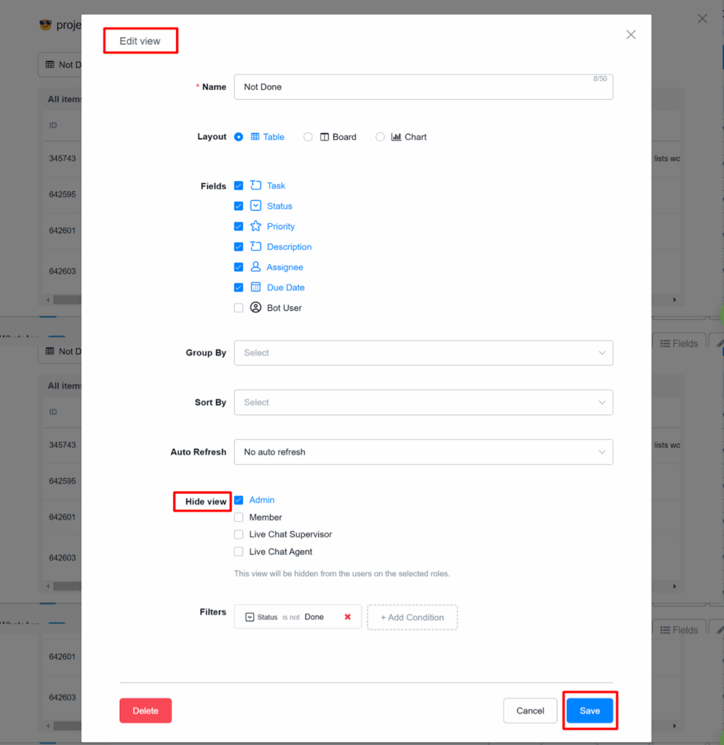Remove the Status filter with red X
The image size is (724, 745).
click(347, 617)
